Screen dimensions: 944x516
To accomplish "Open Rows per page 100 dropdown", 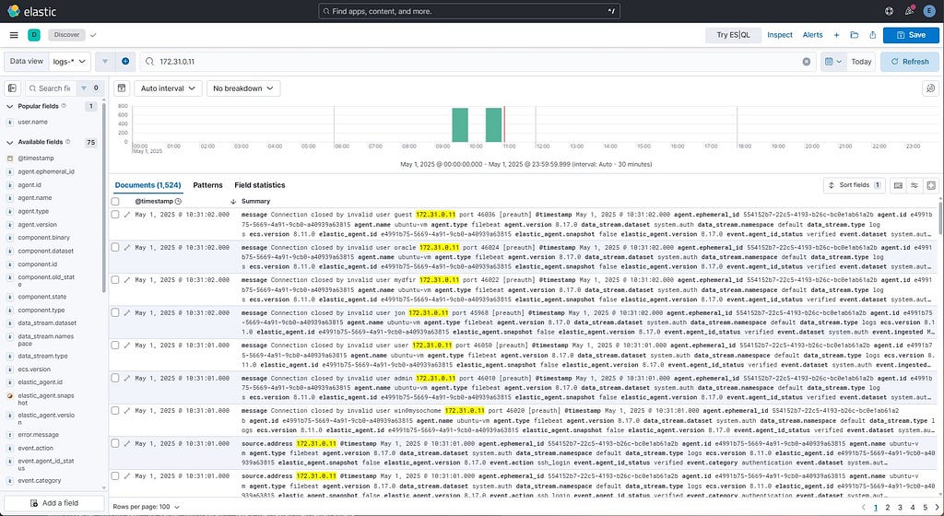I will [x=146, y=507].
